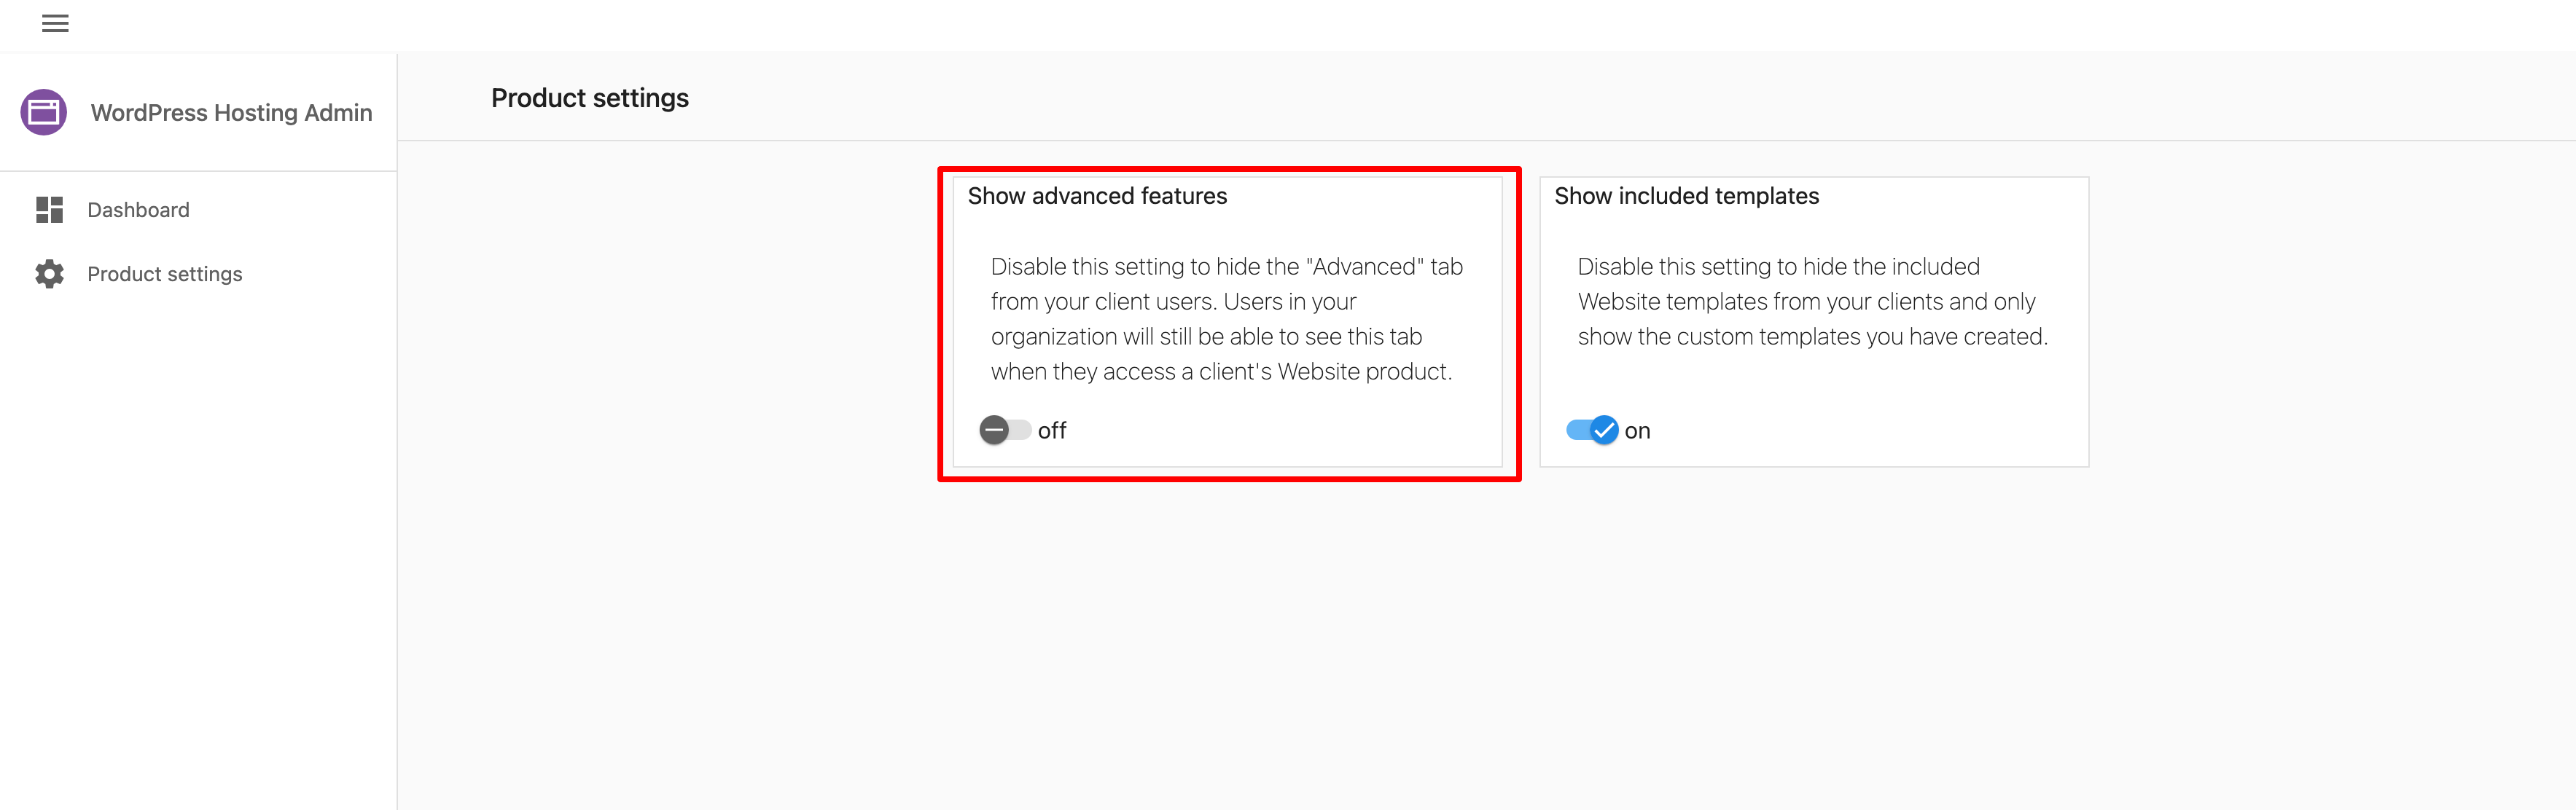Select Product settings in the sidebar
This screenshot has width=2576, height=810.
pyautogui.click(x=165, y=274)
